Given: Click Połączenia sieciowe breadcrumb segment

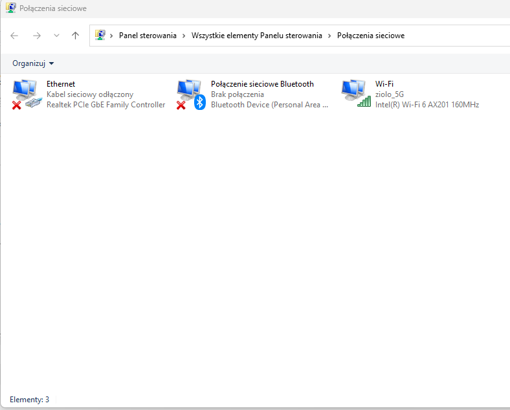Looking at the screenshot, I should (371, 36).
